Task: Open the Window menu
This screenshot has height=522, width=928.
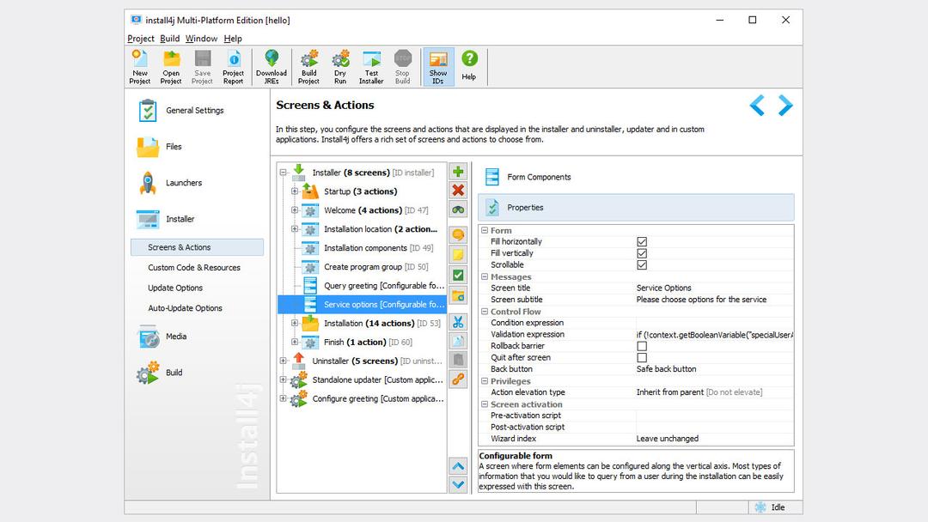Action: [201, 38]
